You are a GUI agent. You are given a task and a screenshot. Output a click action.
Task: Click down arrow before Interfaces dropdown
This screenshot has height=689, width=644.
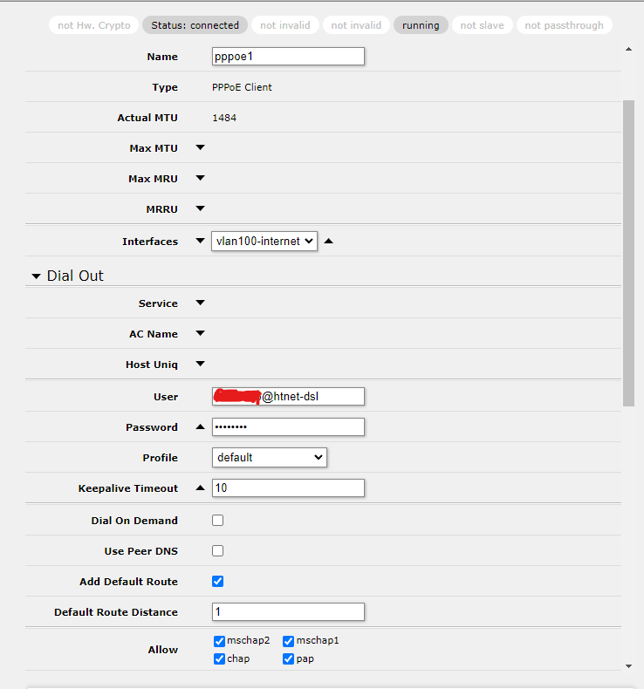pos(200,242)
